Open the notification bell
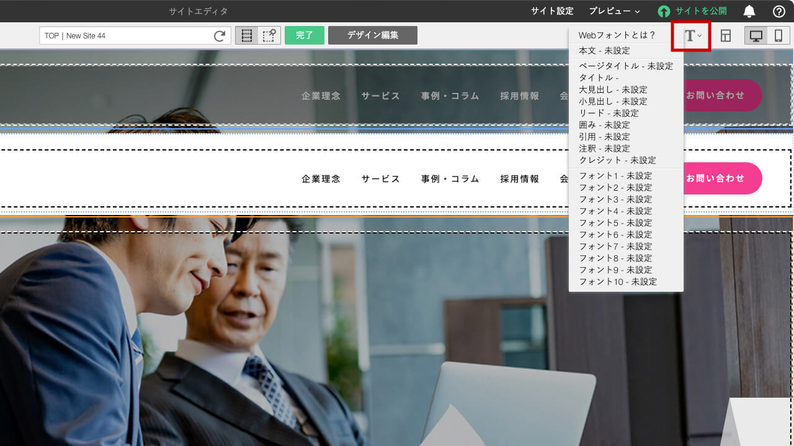Screen dimensions: 794x446 [x=749, y=11]
